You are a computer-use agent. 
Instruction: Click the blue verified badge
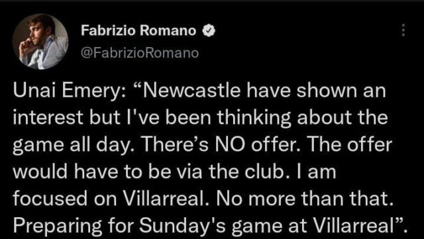click(210, 31)
